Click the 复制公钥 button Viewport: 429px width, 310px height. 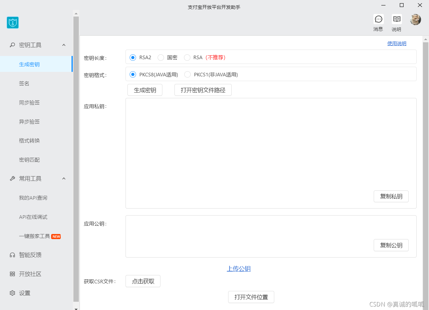tap(391, 245)
